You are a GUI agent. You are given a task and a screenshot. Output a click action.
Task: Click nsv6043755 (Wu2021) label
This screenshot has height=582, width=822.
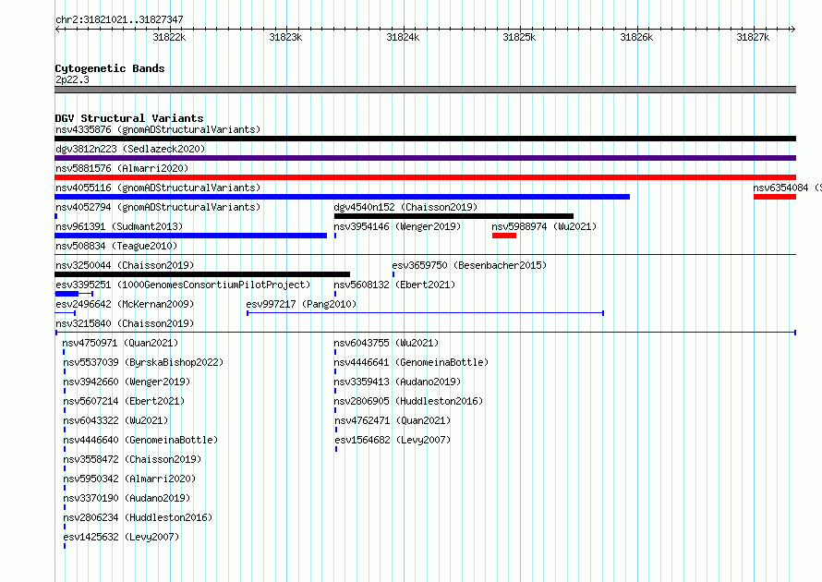coord(386,343)
